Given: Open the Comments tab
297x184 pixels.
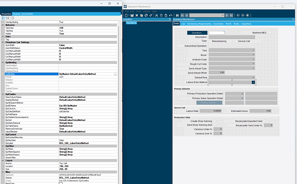Looking at the screenshot, I should (218, 24).
